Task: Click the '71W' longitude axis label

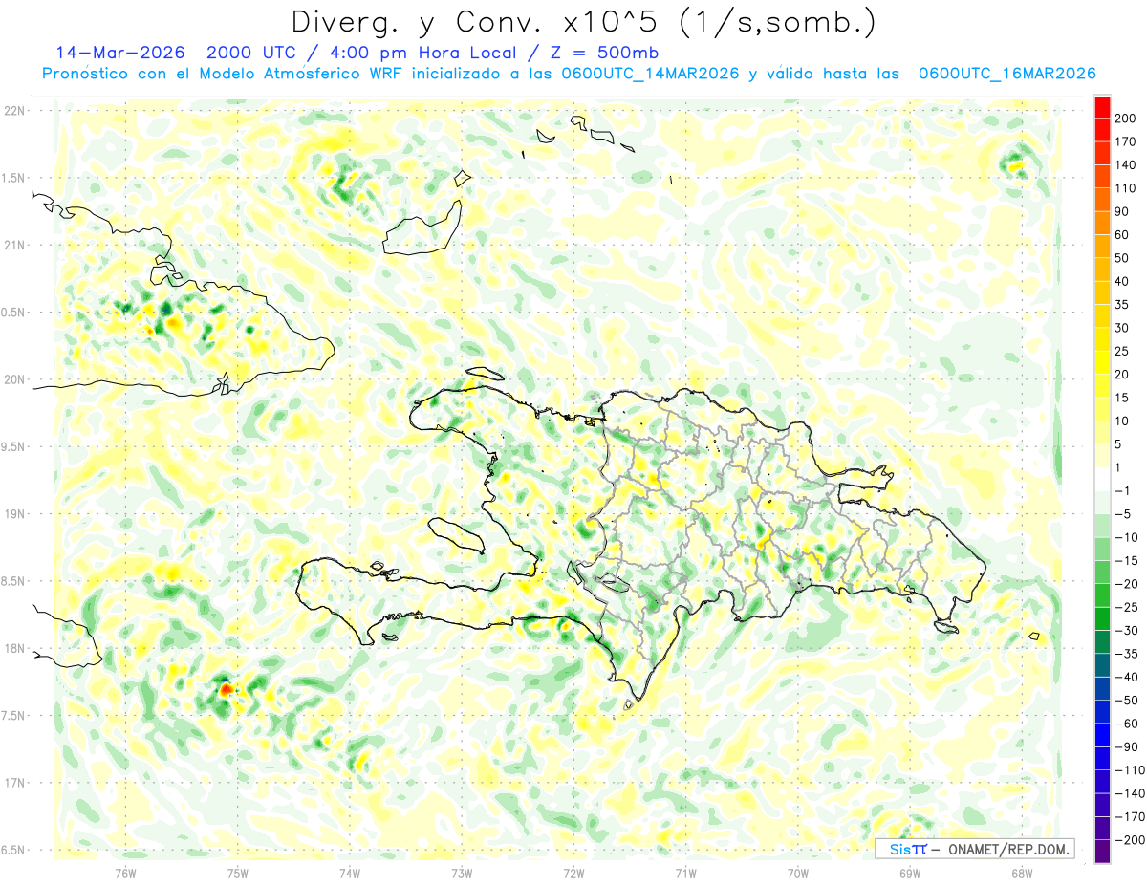Action: (685, 873)
